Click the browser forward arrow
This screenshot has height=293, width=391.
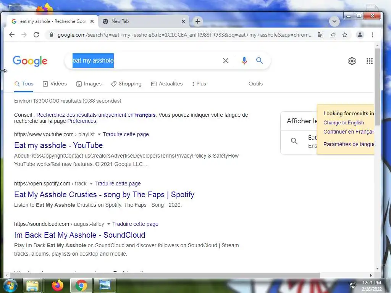click(x=24, y=35)
